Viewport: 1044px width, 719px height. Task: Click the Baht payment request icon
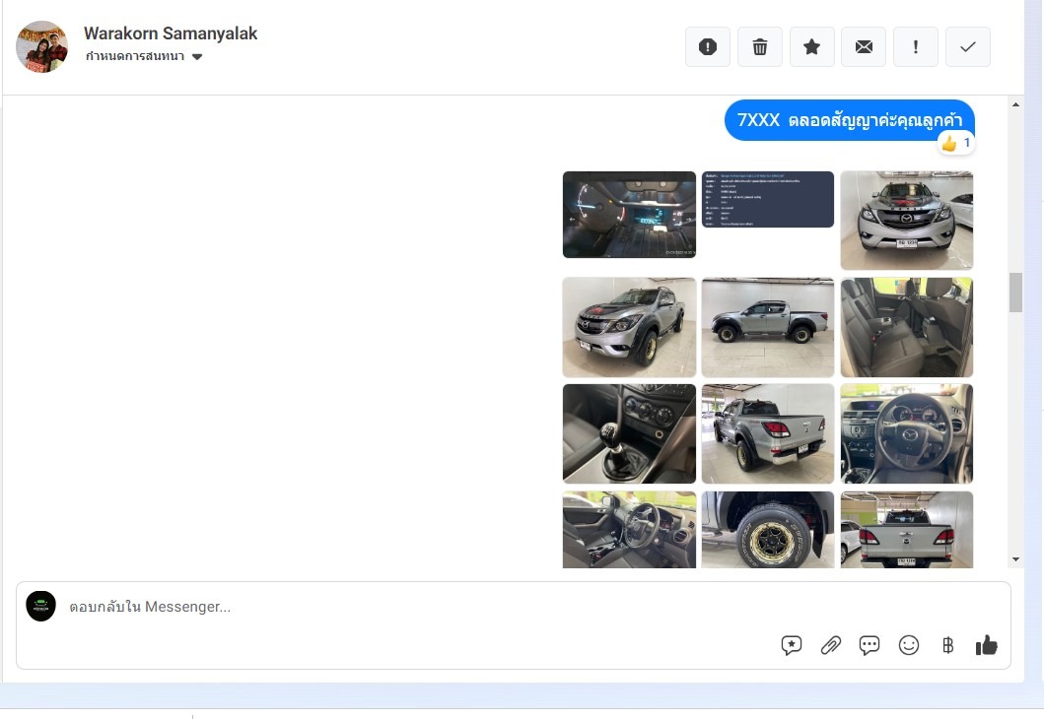click(947, 645)
